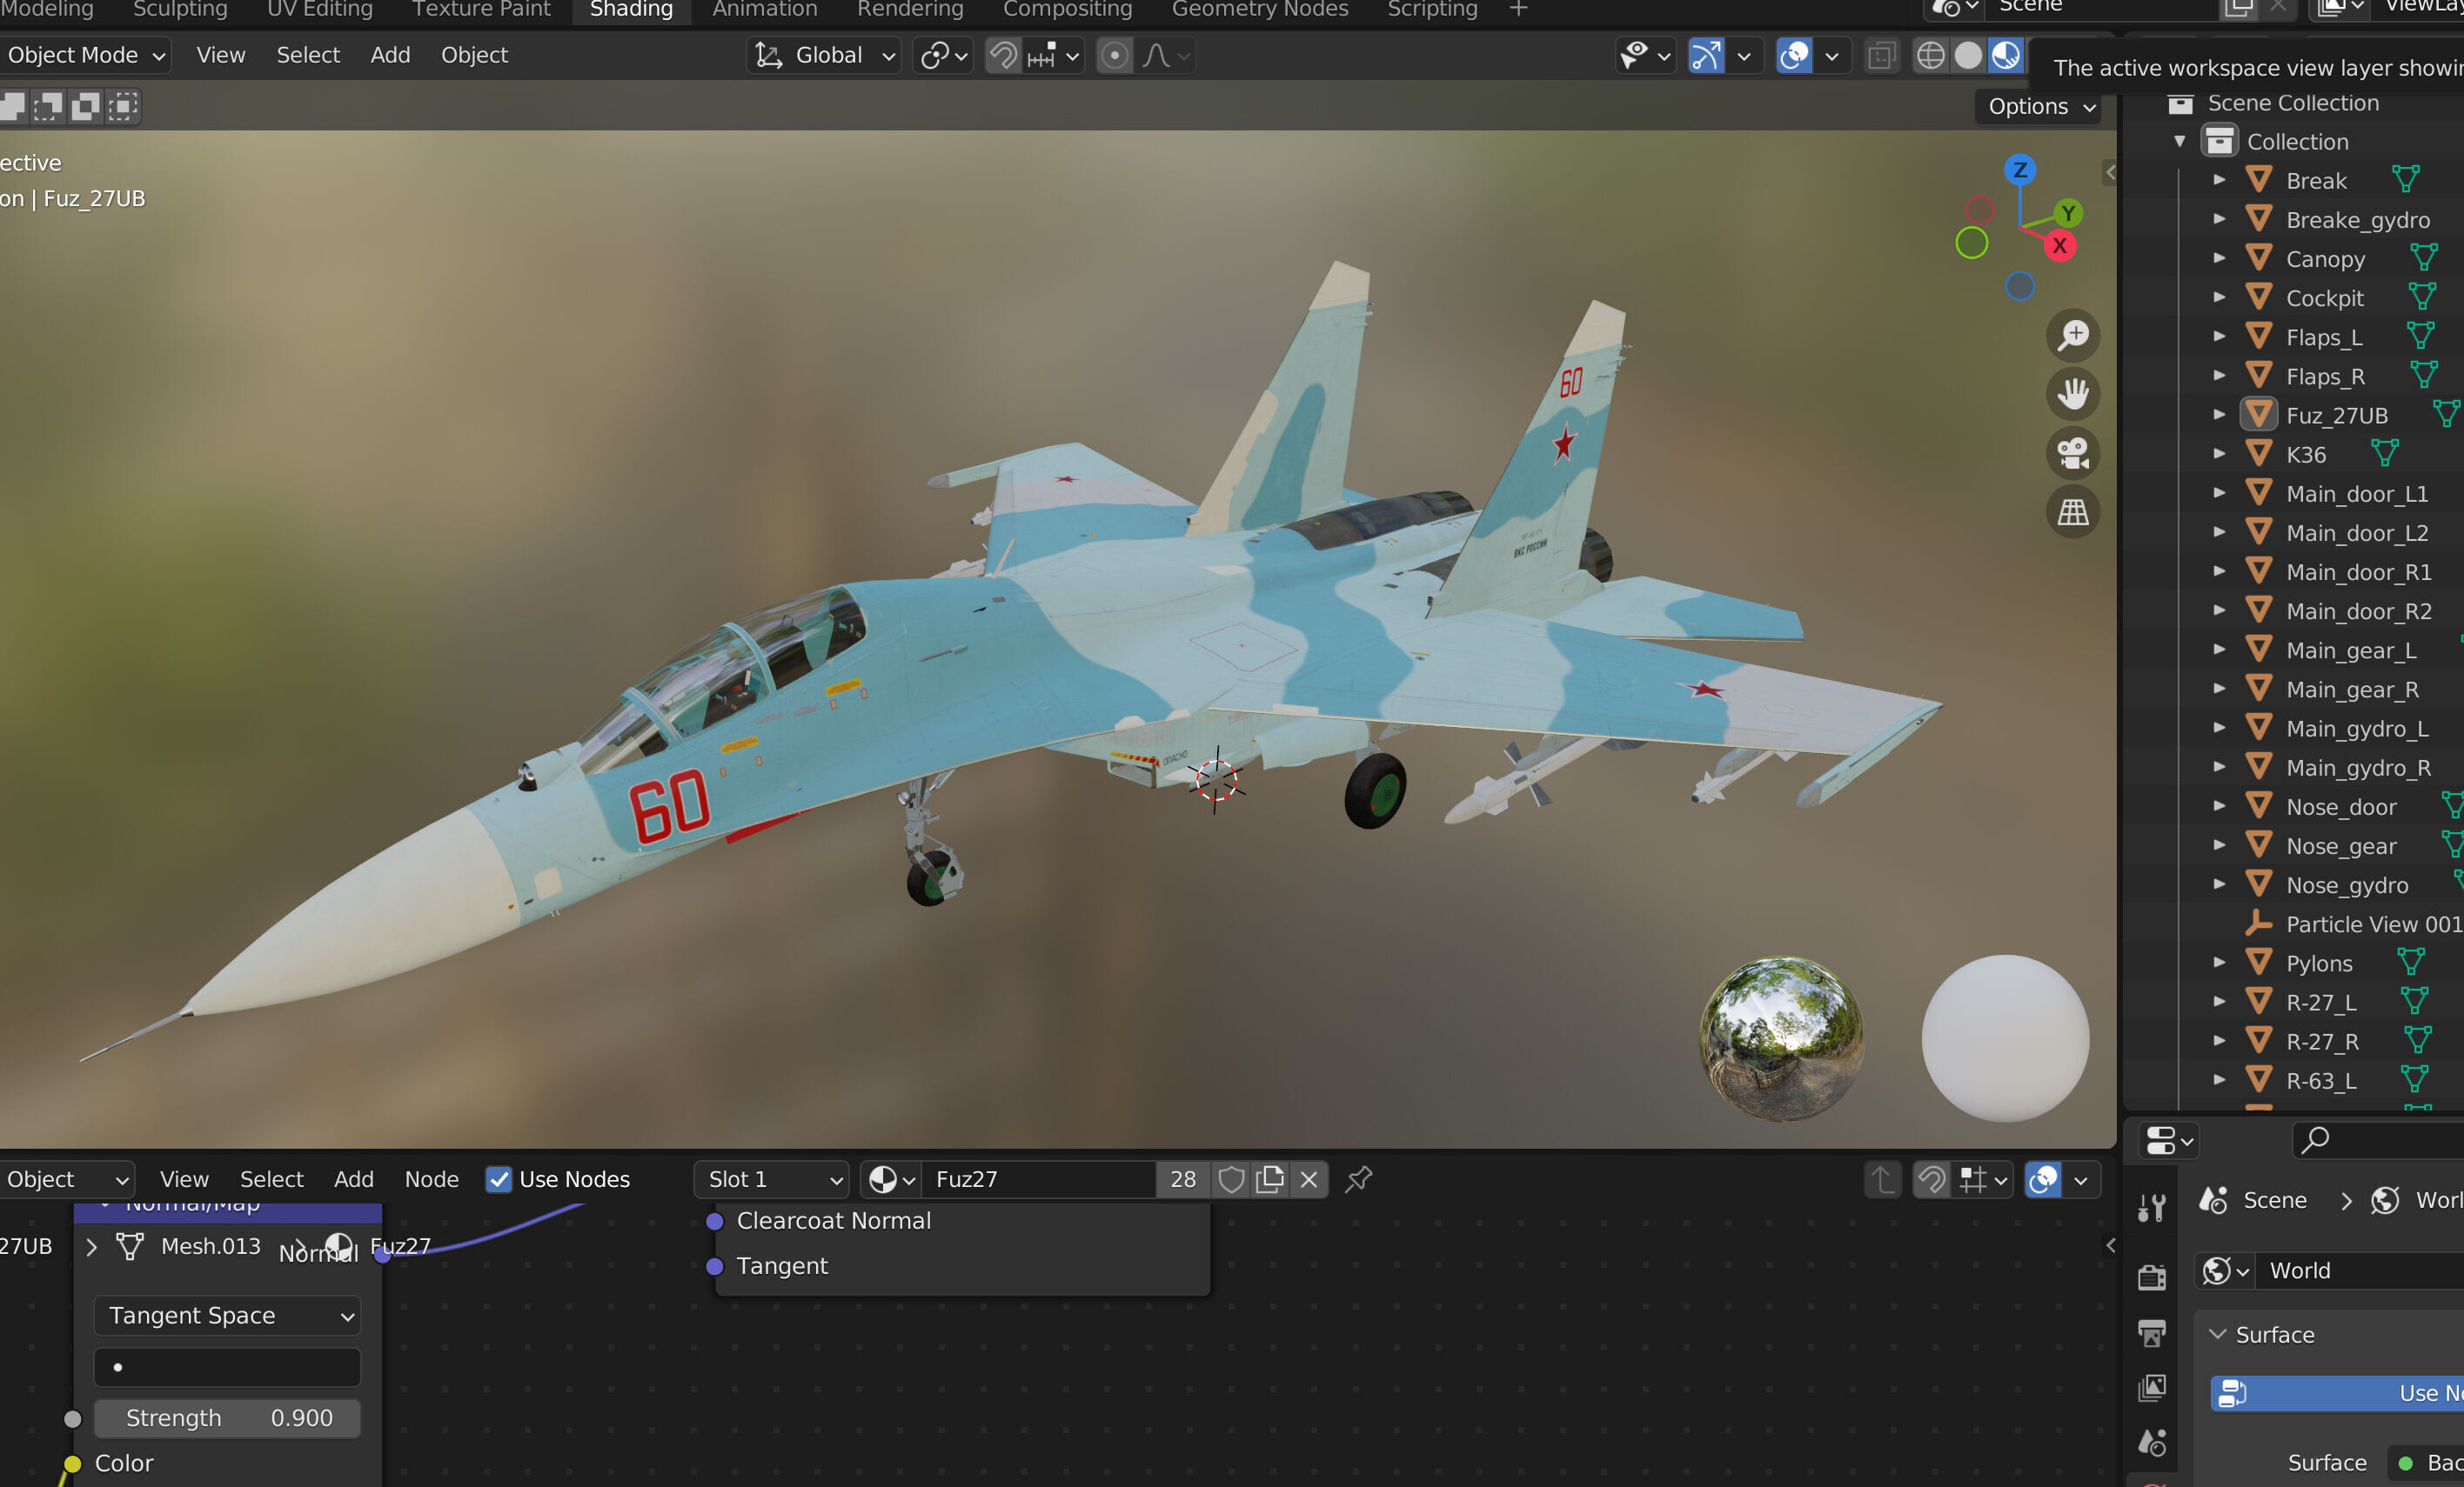Click the Use Nodes button in World properties
The height and width of the screenshot is (1487, 2464).
2336,1393
